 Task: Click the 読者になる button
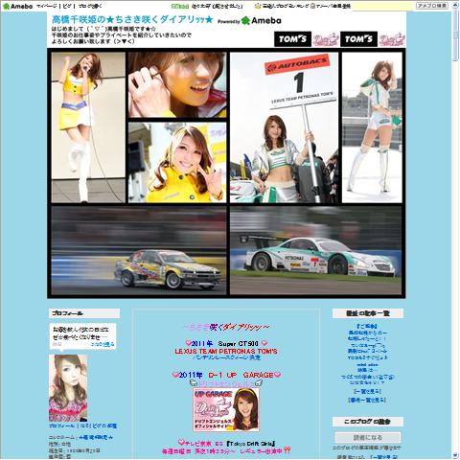[x=368, y=438]
